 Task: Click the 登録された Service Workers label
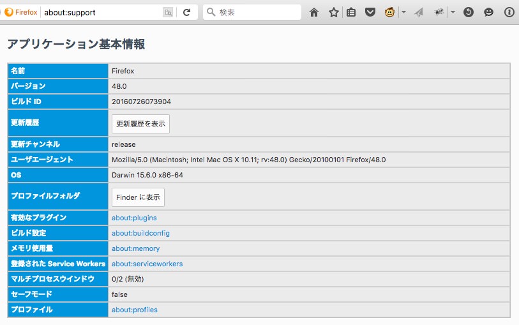(x=58, y=264)
